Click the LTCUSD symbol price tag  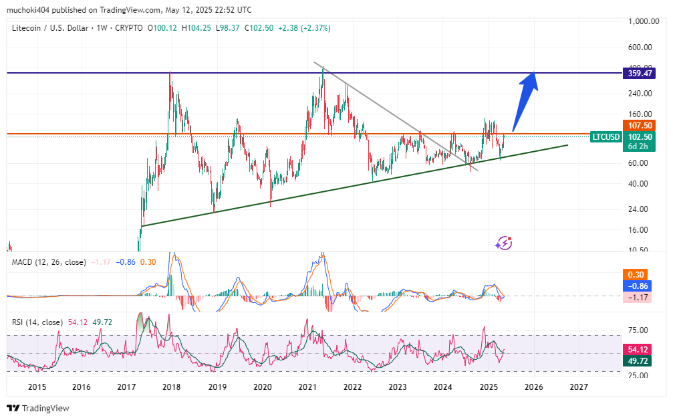coord(606,136)
